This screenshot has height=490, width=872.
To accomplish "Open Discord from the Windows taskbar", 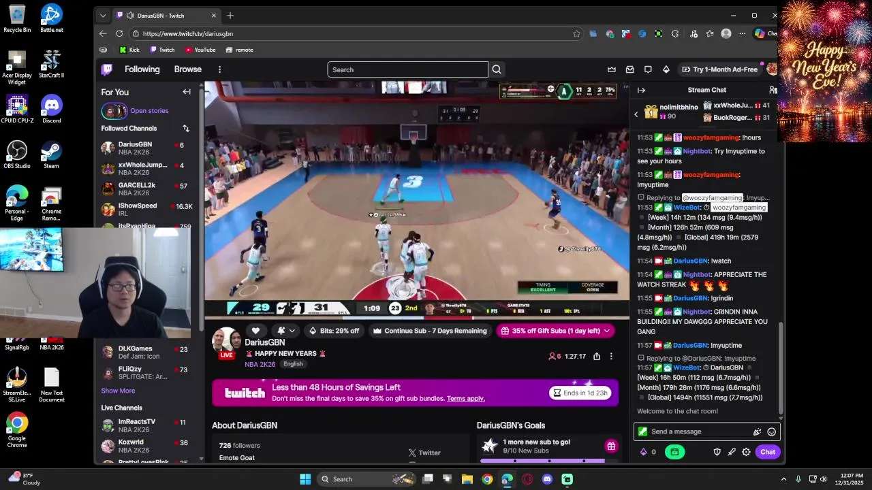I will point(547,479).
